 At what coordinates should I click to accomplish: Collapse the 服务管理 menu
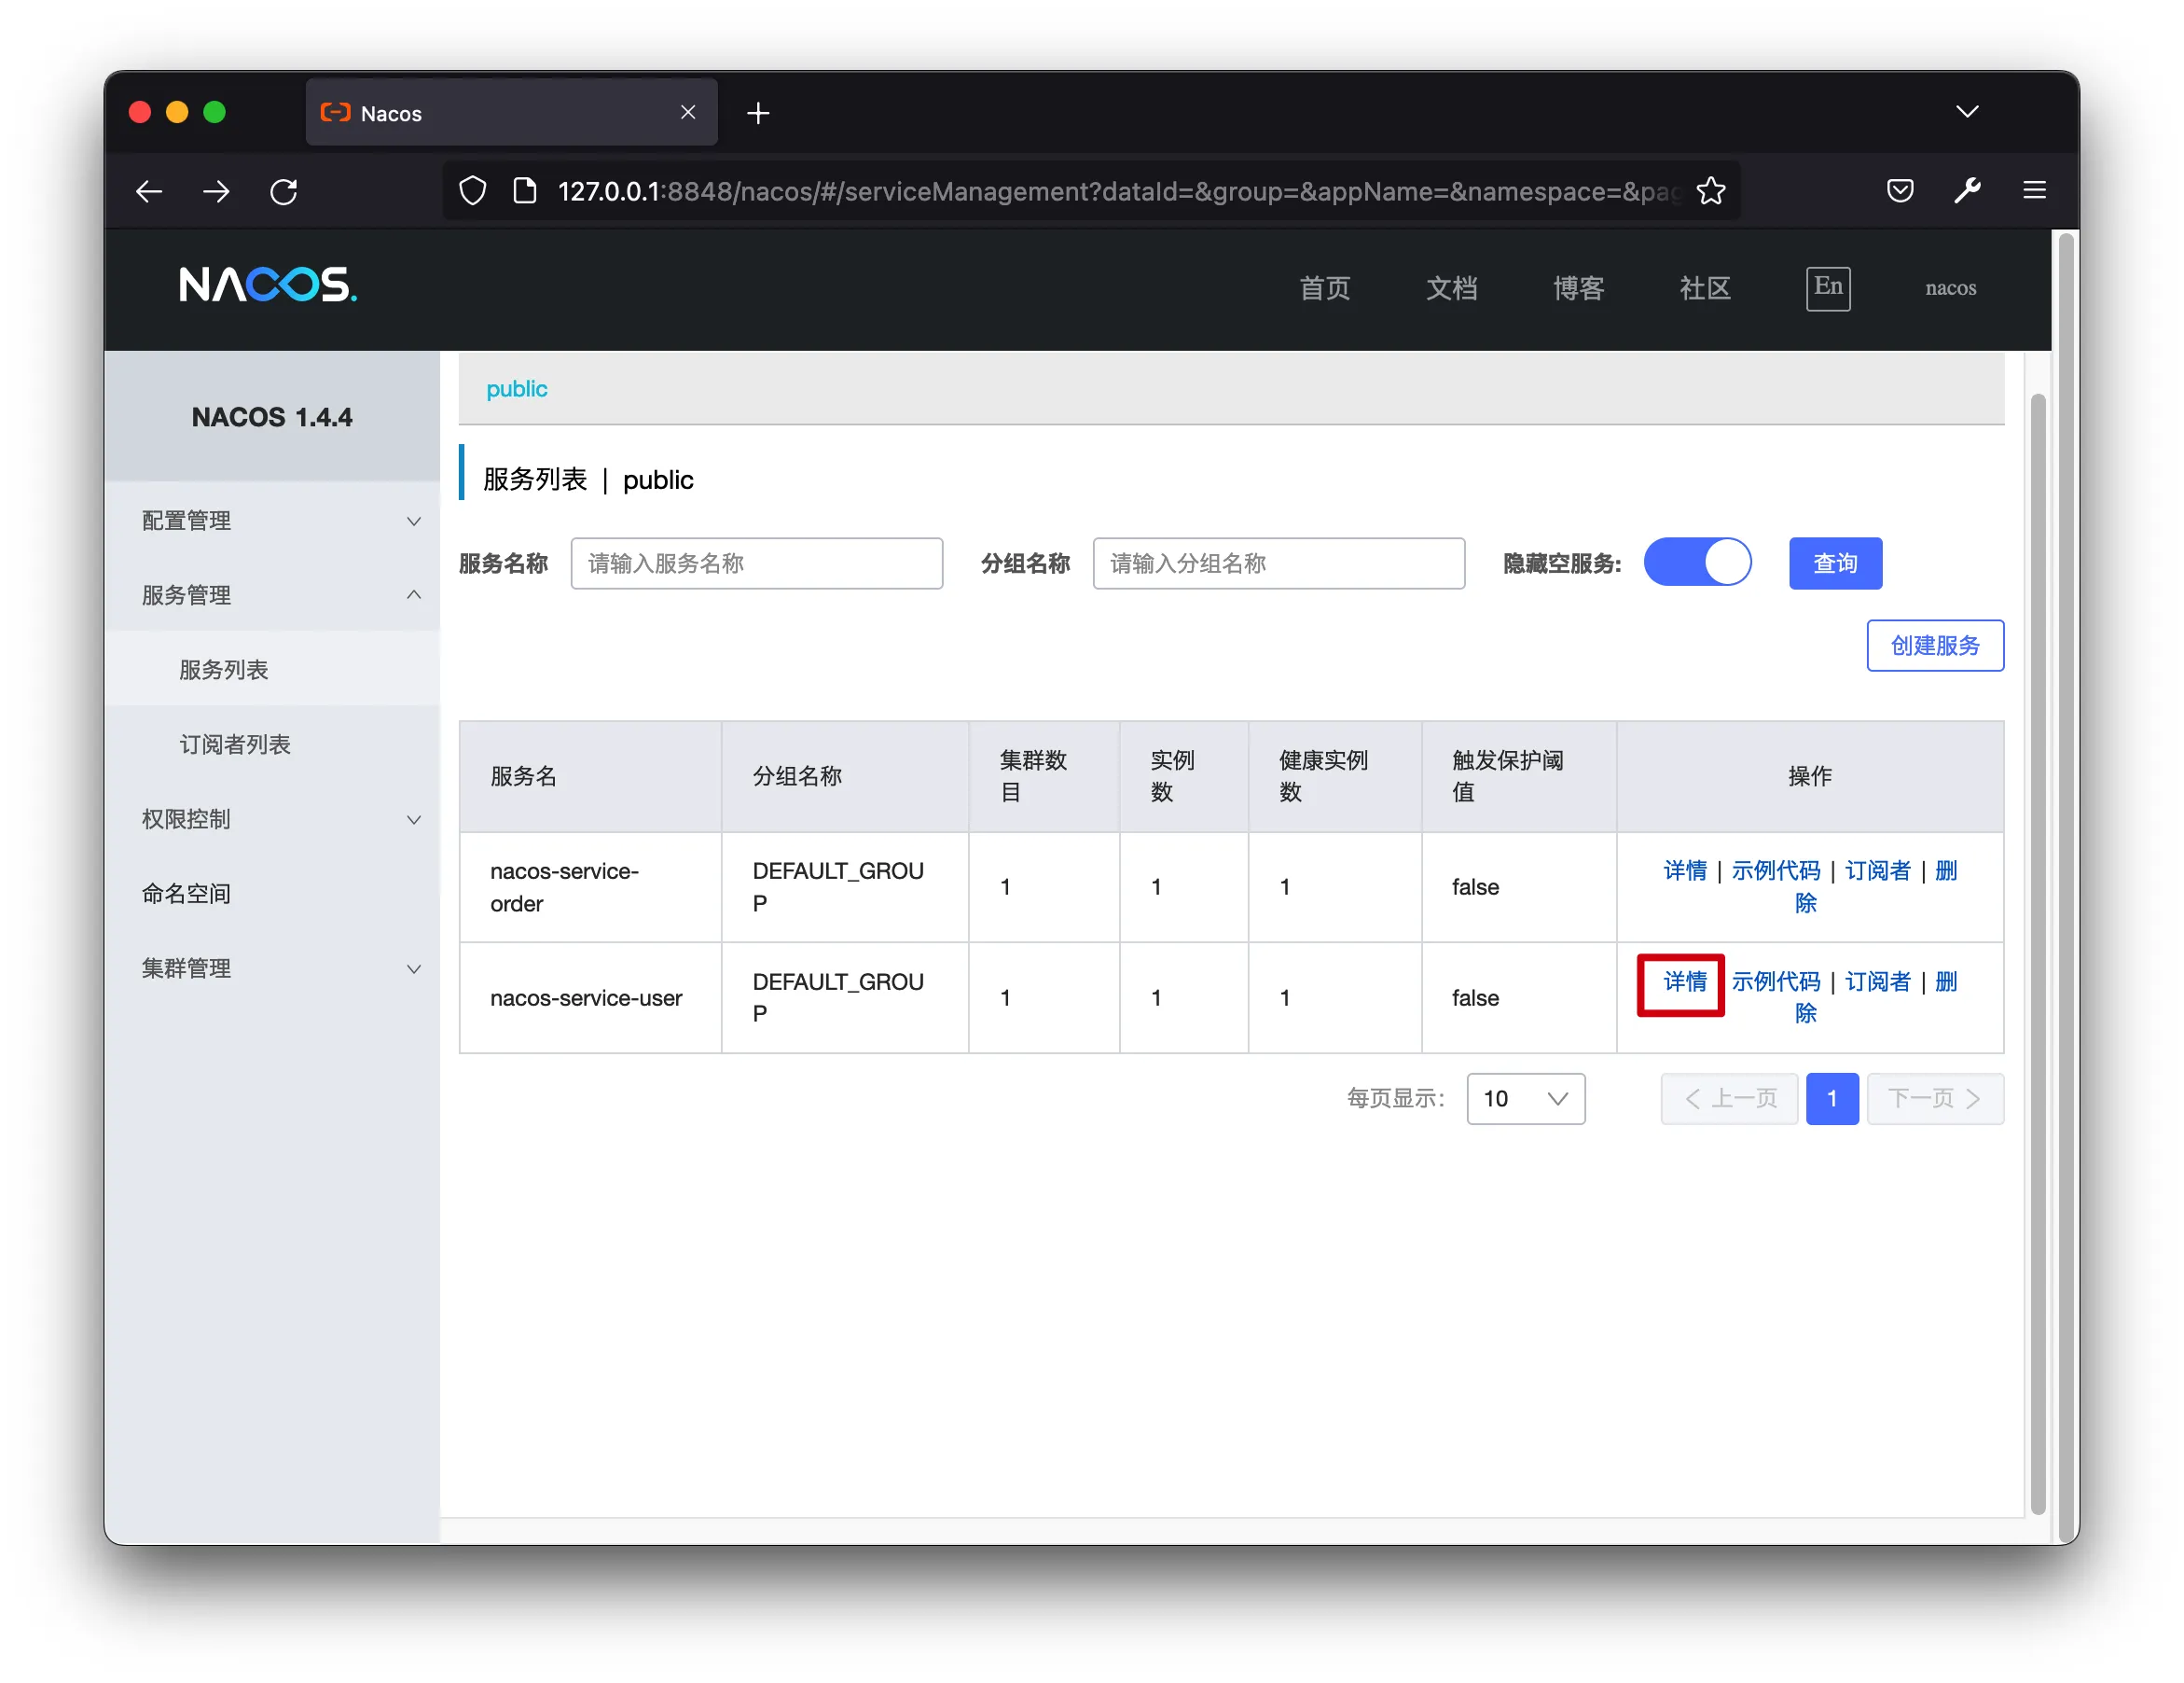pos(272,595)
